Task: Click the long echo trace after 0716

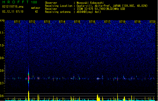Action: [98, 79]
